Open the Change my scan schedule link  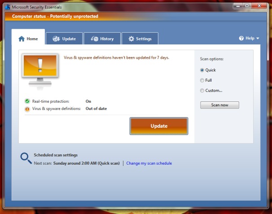(x=149, y=163)
